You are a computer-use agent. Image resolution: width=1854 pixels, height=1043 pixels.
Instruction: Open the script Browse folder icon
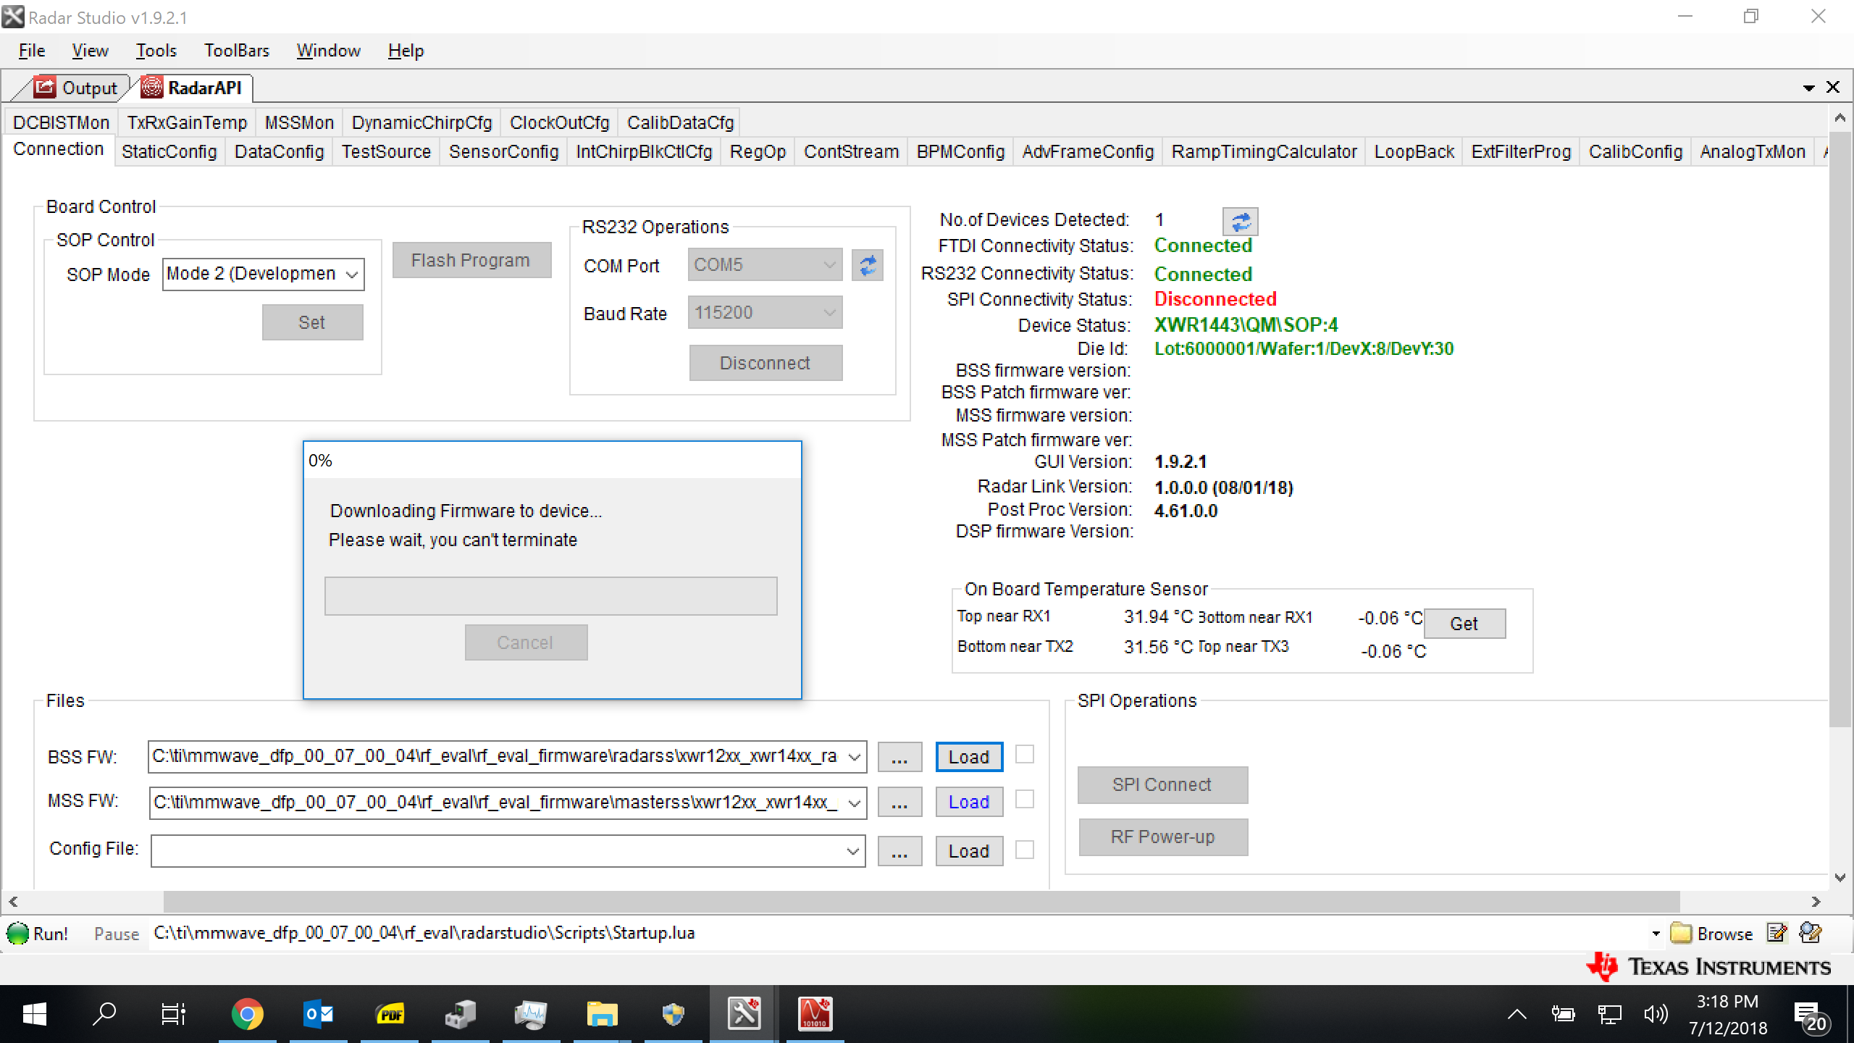[1680, 933]
